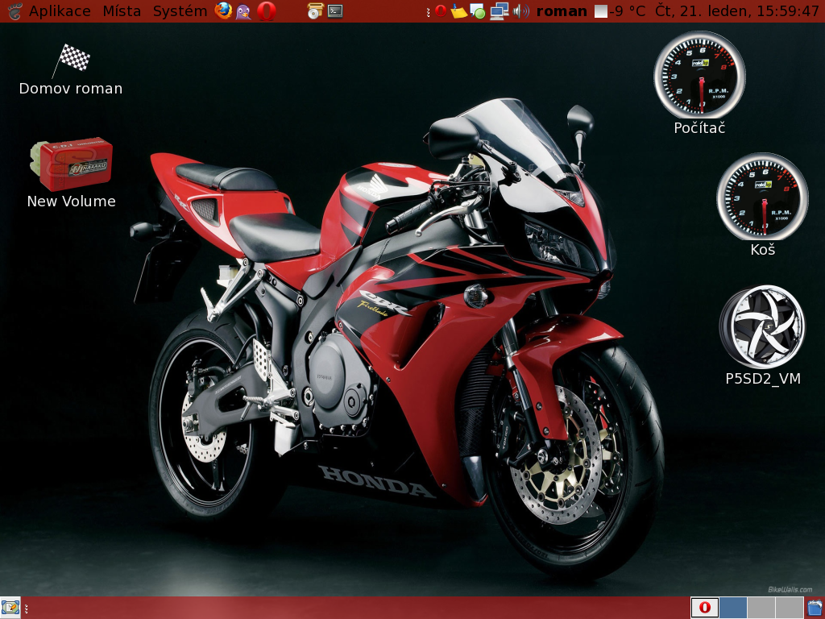Image resolution: width=825 pixels, height=619 pixels.
Task: Expand the roman user switcher
Action: click(x=562, y=11)
